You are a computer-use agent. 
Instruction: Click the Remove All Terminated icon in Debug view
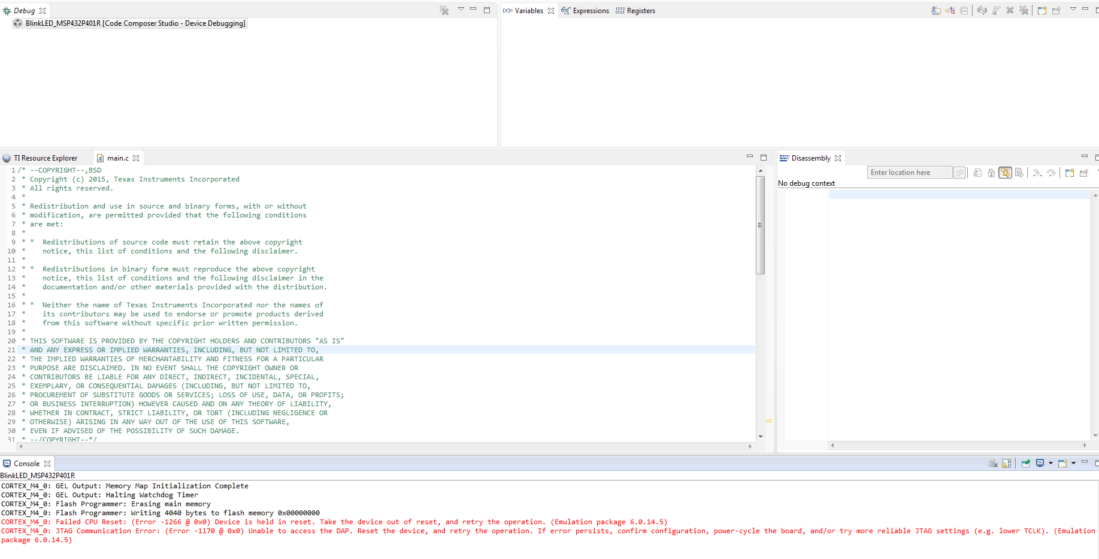444,10
